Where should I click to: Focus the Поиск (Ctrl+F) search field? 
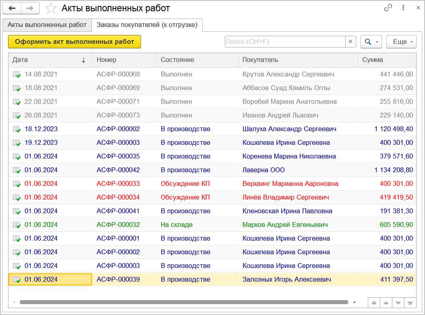(285, 41)
